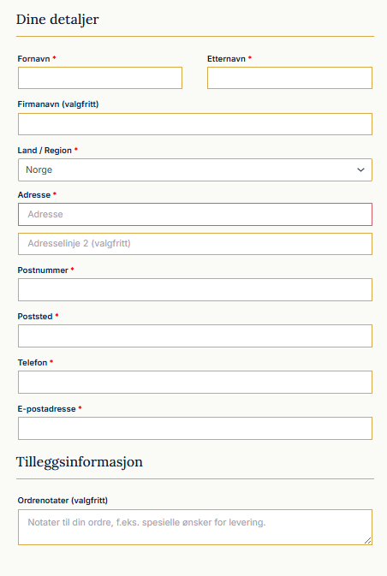387x576 pixels.
Task: Click into the red-outlined Adresse field
Action: coord(195,215)
